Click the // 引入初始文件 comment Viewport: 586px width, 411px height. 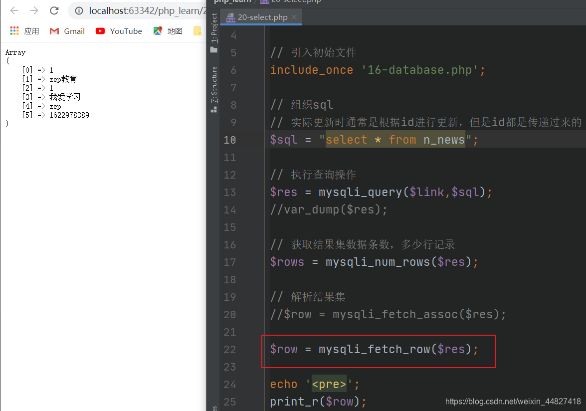click(313, 52)
